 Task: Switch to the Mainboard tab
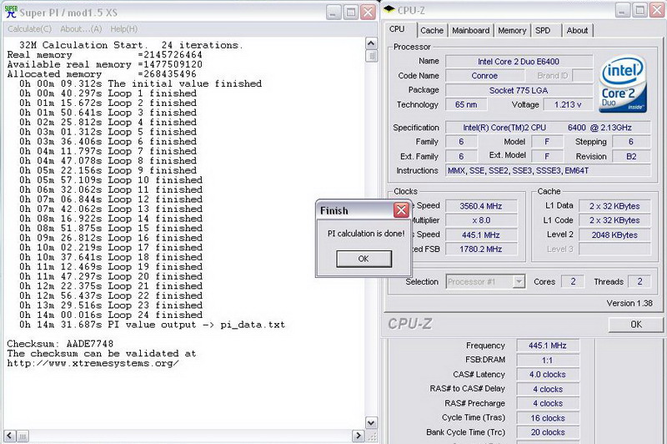(x=470, y=30)
